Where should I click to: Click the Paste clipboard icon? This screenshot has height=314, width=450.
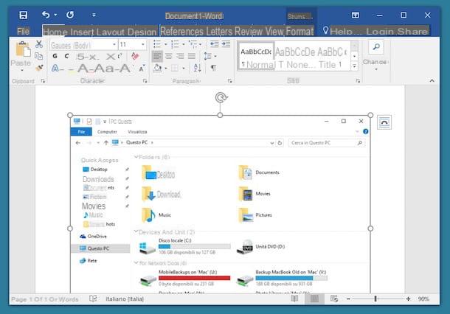pyautogui.click(x=23, y=49)
